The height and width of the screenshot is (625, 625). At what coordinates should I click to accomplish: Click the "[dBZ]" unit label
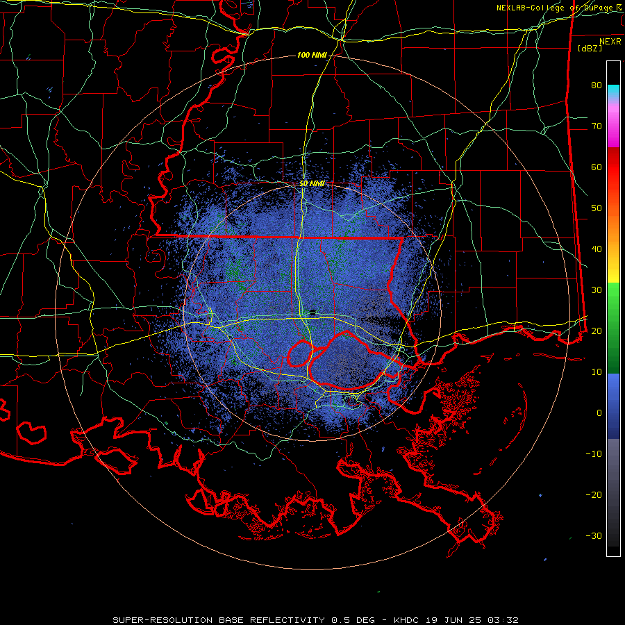tap(590, 48)
